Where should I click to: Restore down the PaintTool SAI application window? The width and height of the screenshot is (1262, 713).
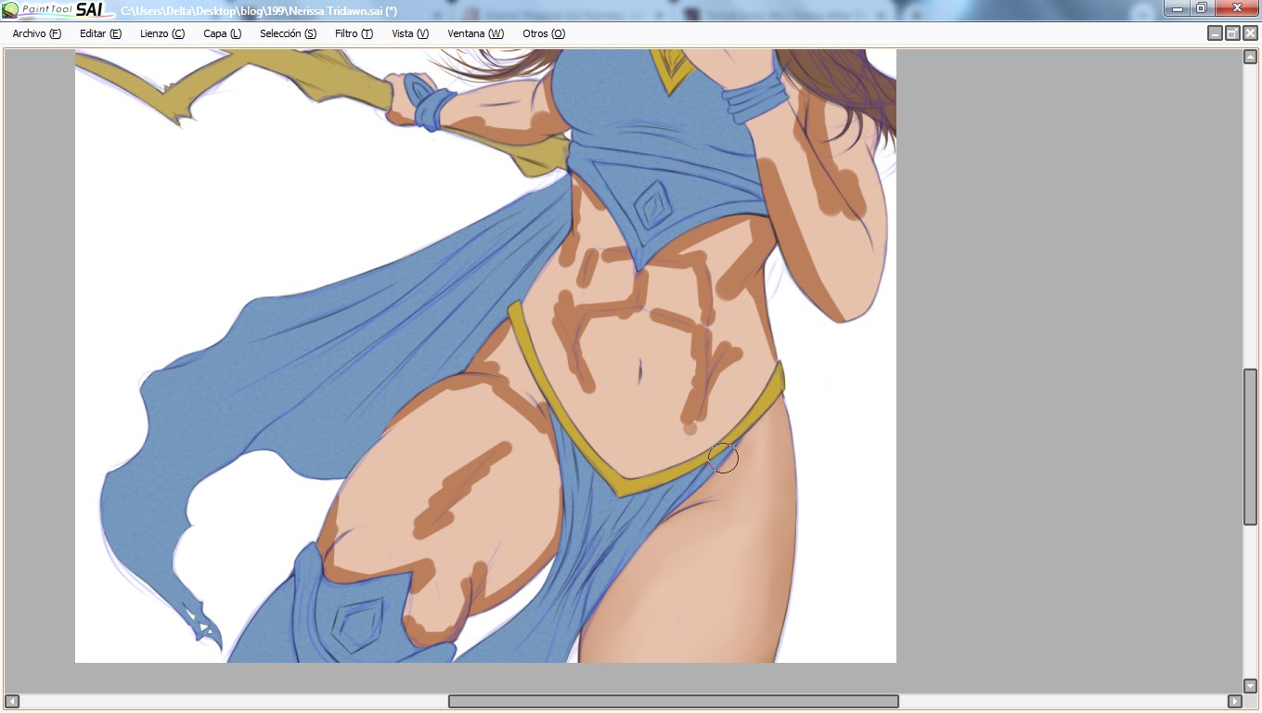(x=1201, y=8)
